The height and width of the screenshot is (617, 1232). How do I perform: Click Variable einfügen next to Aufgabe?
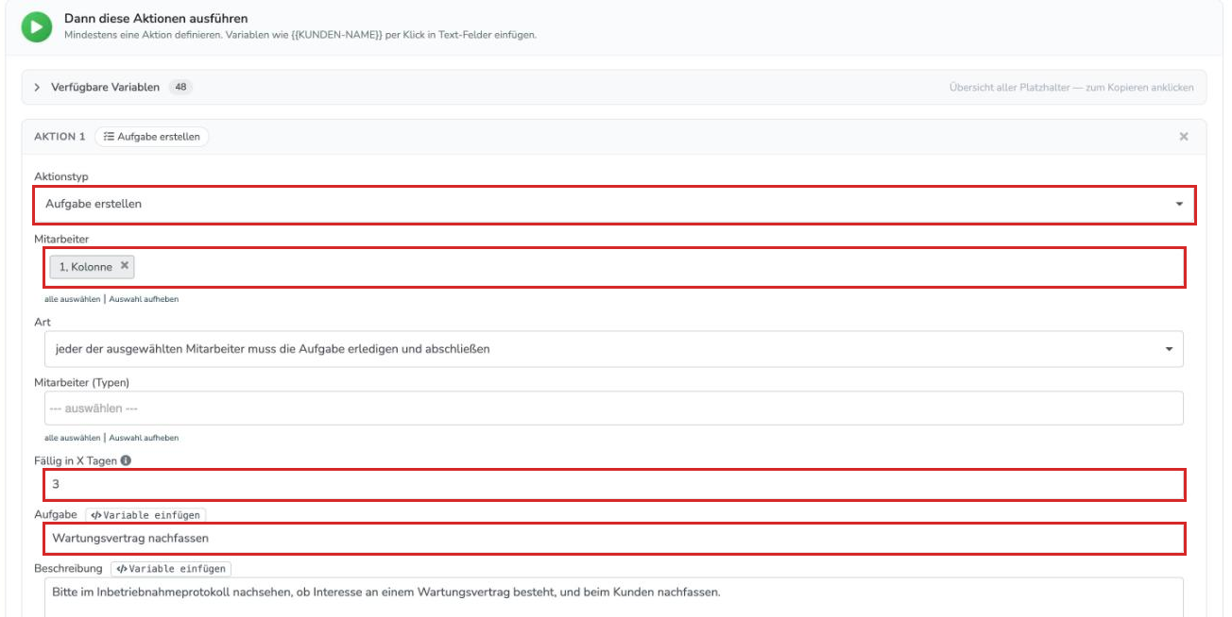point(145,515)
